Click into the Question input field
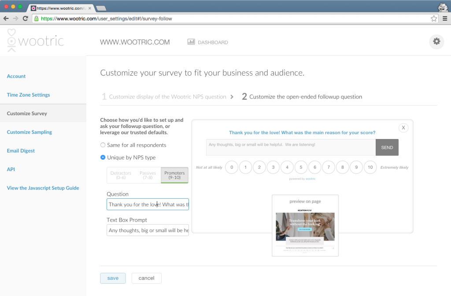 (x=148, y=205)
